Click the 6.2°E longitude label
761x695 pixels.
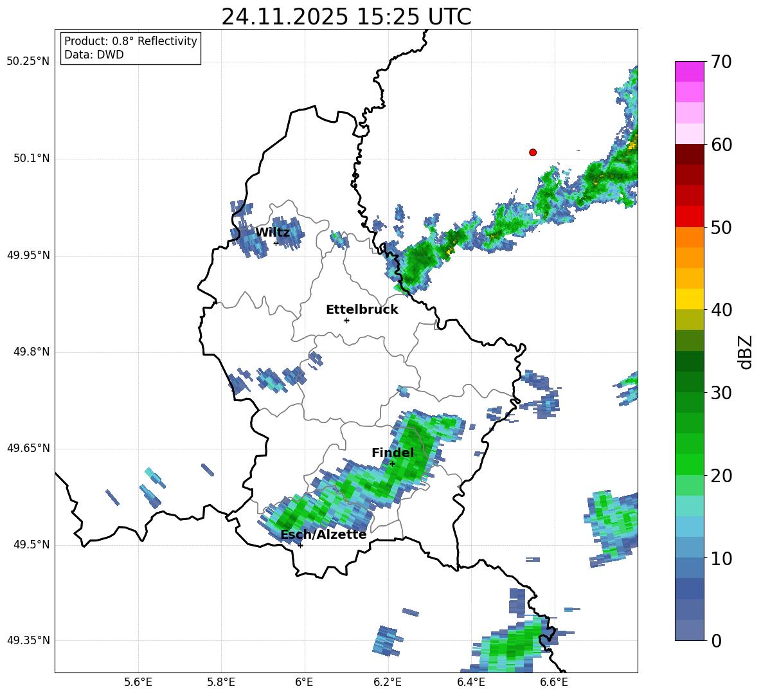388,682
